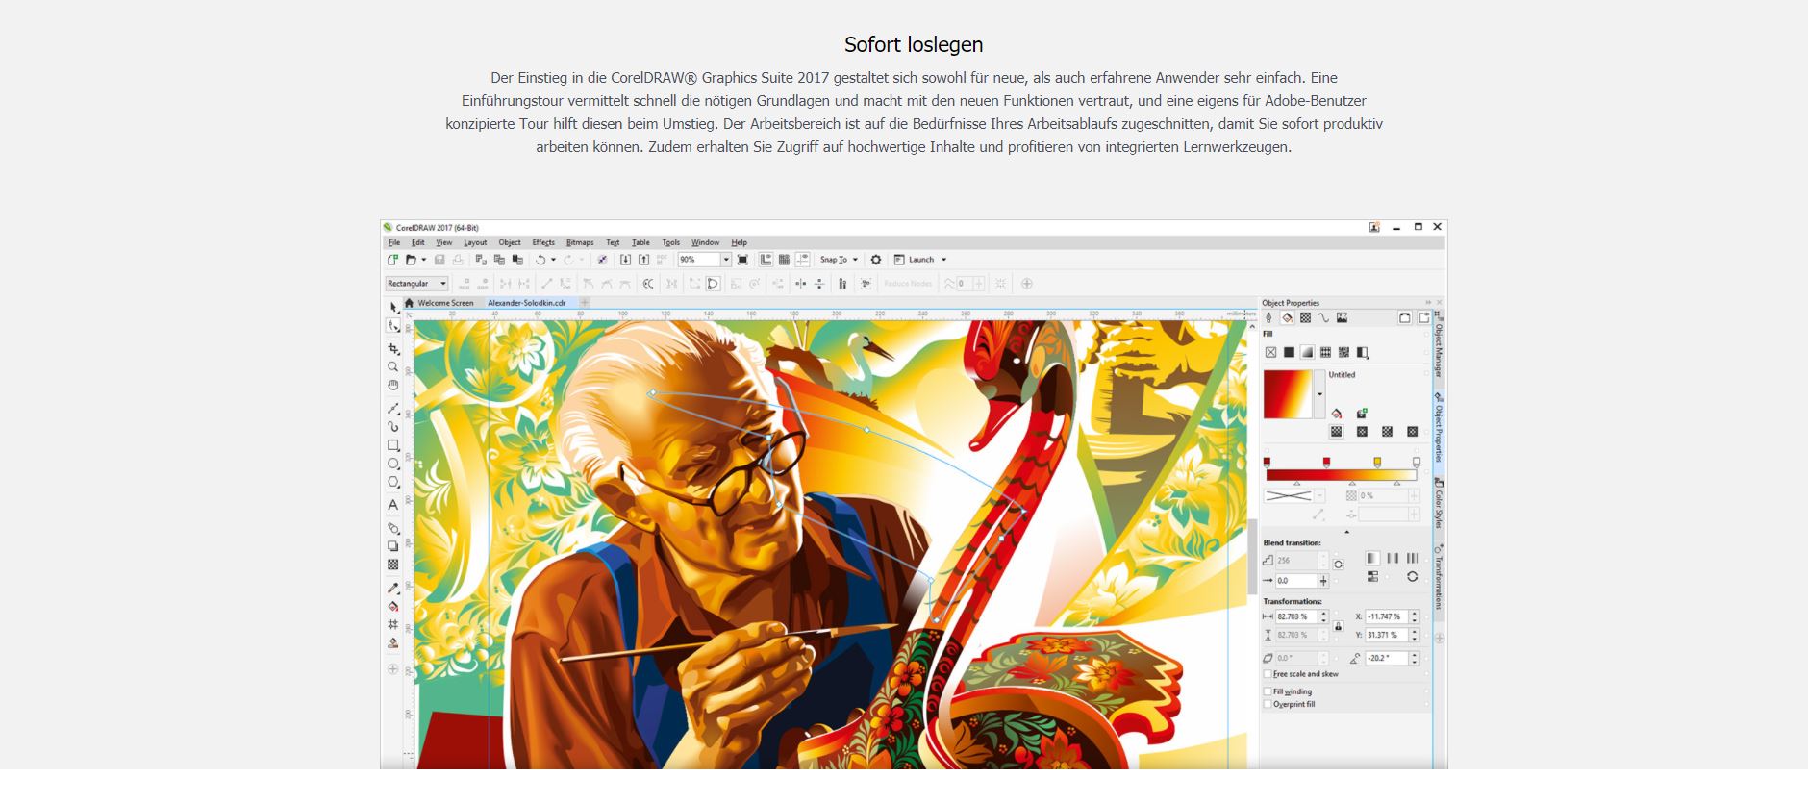Open the File menu
1808x804 pixels.
[394, 242]
